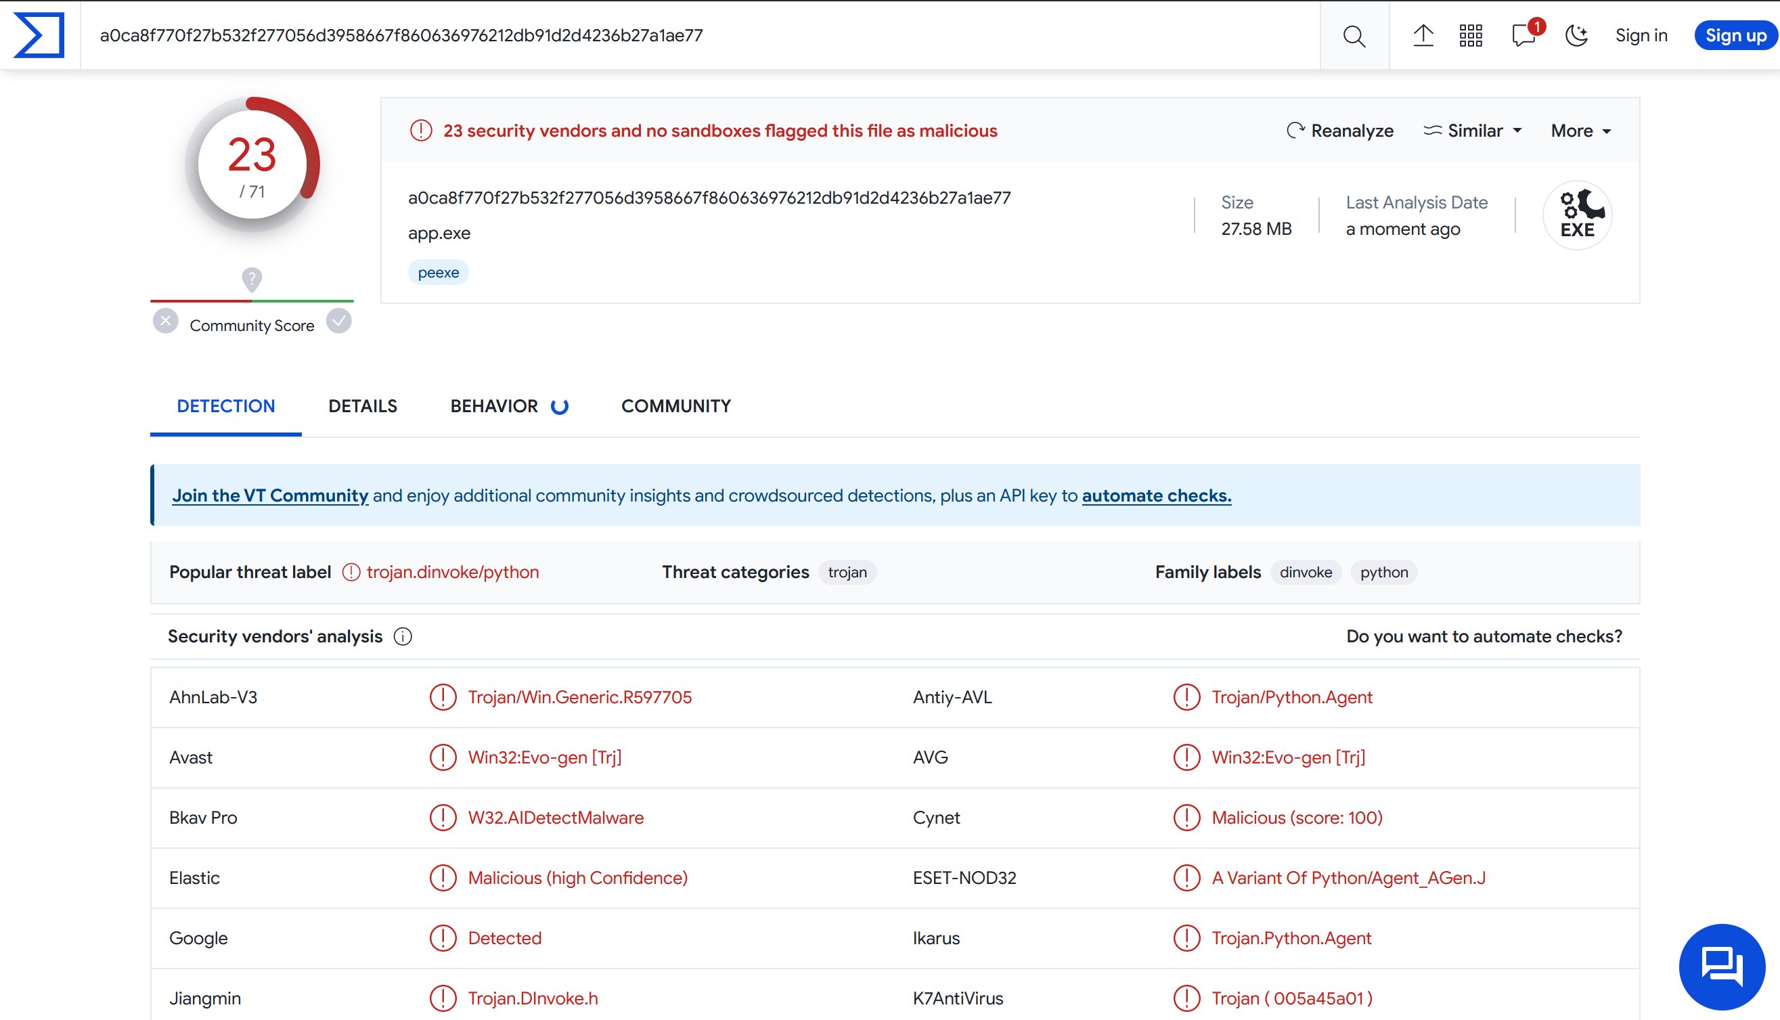Expand the More dropdown
The image size is (1780, 1020).
pos(1581,131)
